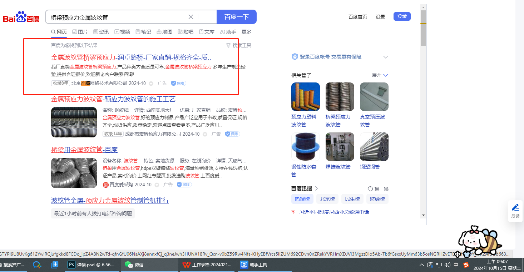Click the Baidu logo
Screen dimensions: 524x272
21,17
